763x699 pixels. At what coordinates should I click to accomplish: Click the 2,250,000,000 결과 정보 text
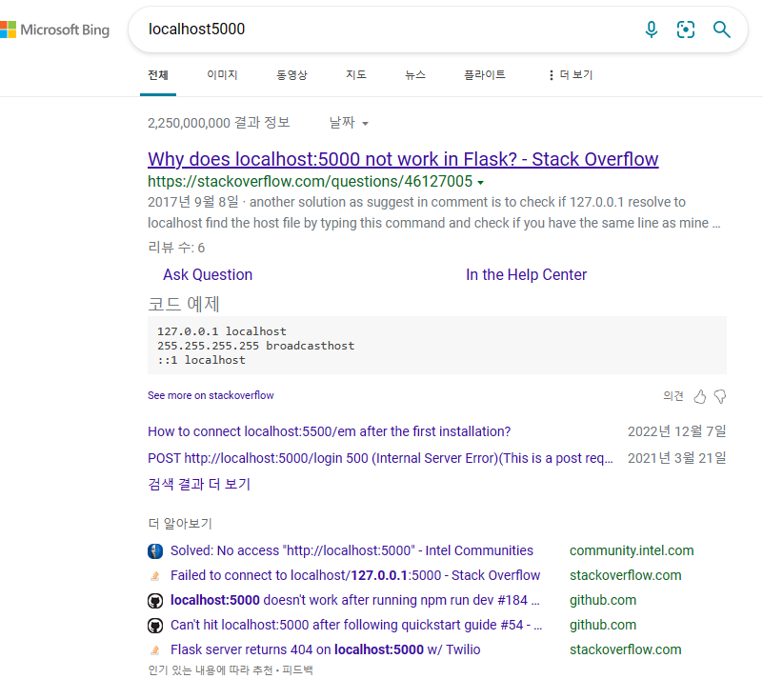click(x=219, y=123)
